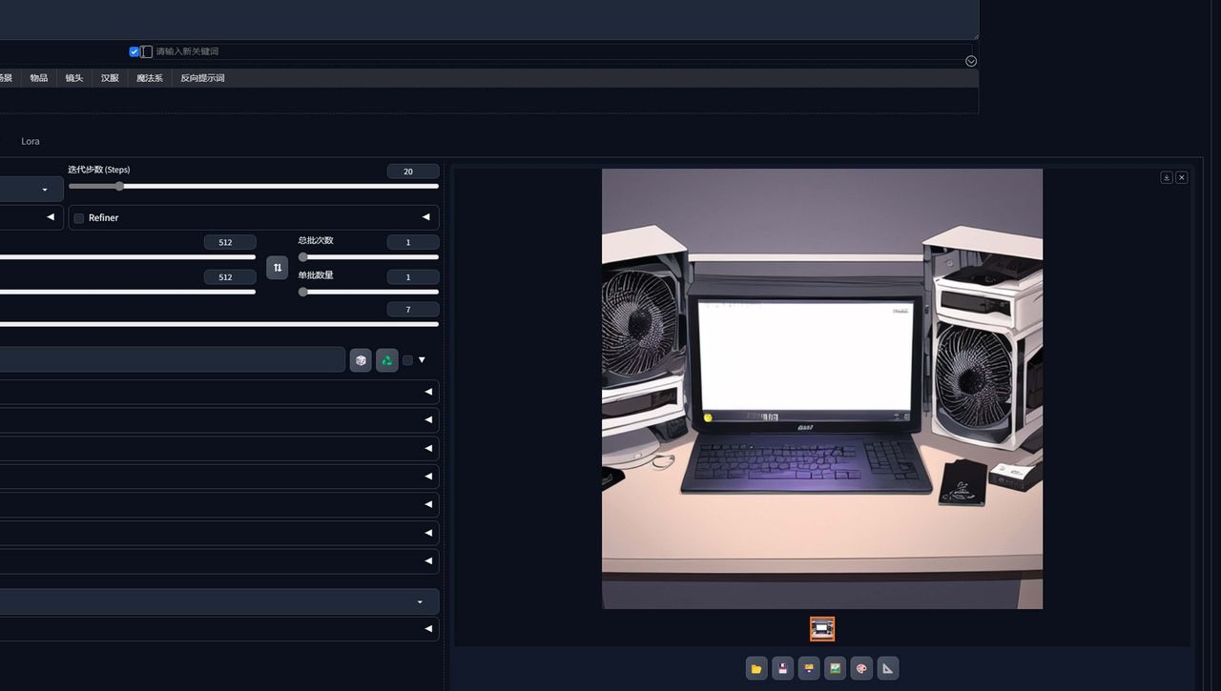Open the output folder with the folder icon

(756, 668)
